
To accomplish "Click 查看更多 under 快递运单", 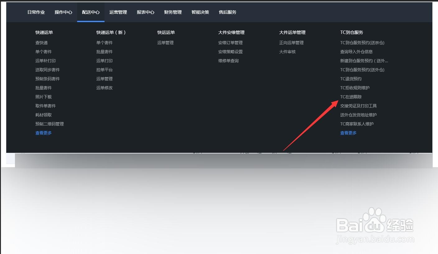I will (x=44, y=133).
